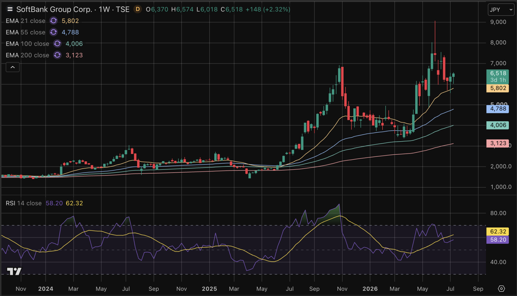Click the 1,000.0 price scale label
517x296 pixels.
(x=501, y=187)
